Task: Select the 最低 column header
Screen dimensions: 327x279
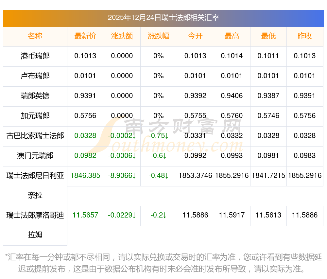Action: [x=268, y=36]
